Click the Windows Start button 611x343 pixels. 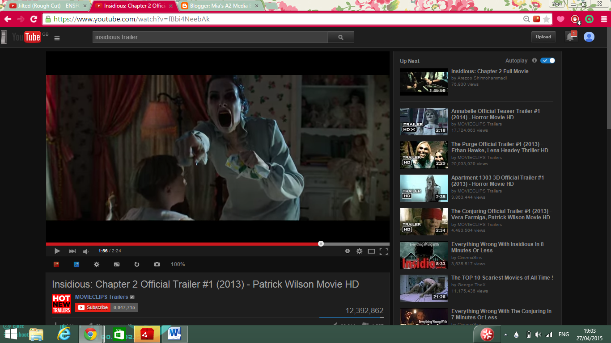click(11, 334)
